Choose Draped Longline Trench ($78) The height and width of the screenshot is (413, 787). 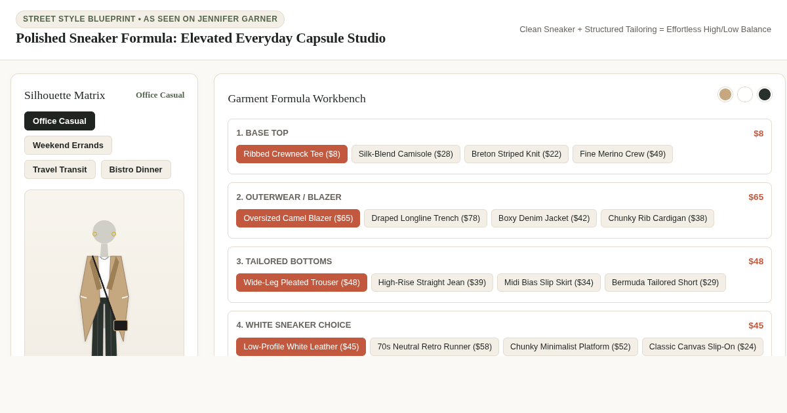(x=426, y=218)
